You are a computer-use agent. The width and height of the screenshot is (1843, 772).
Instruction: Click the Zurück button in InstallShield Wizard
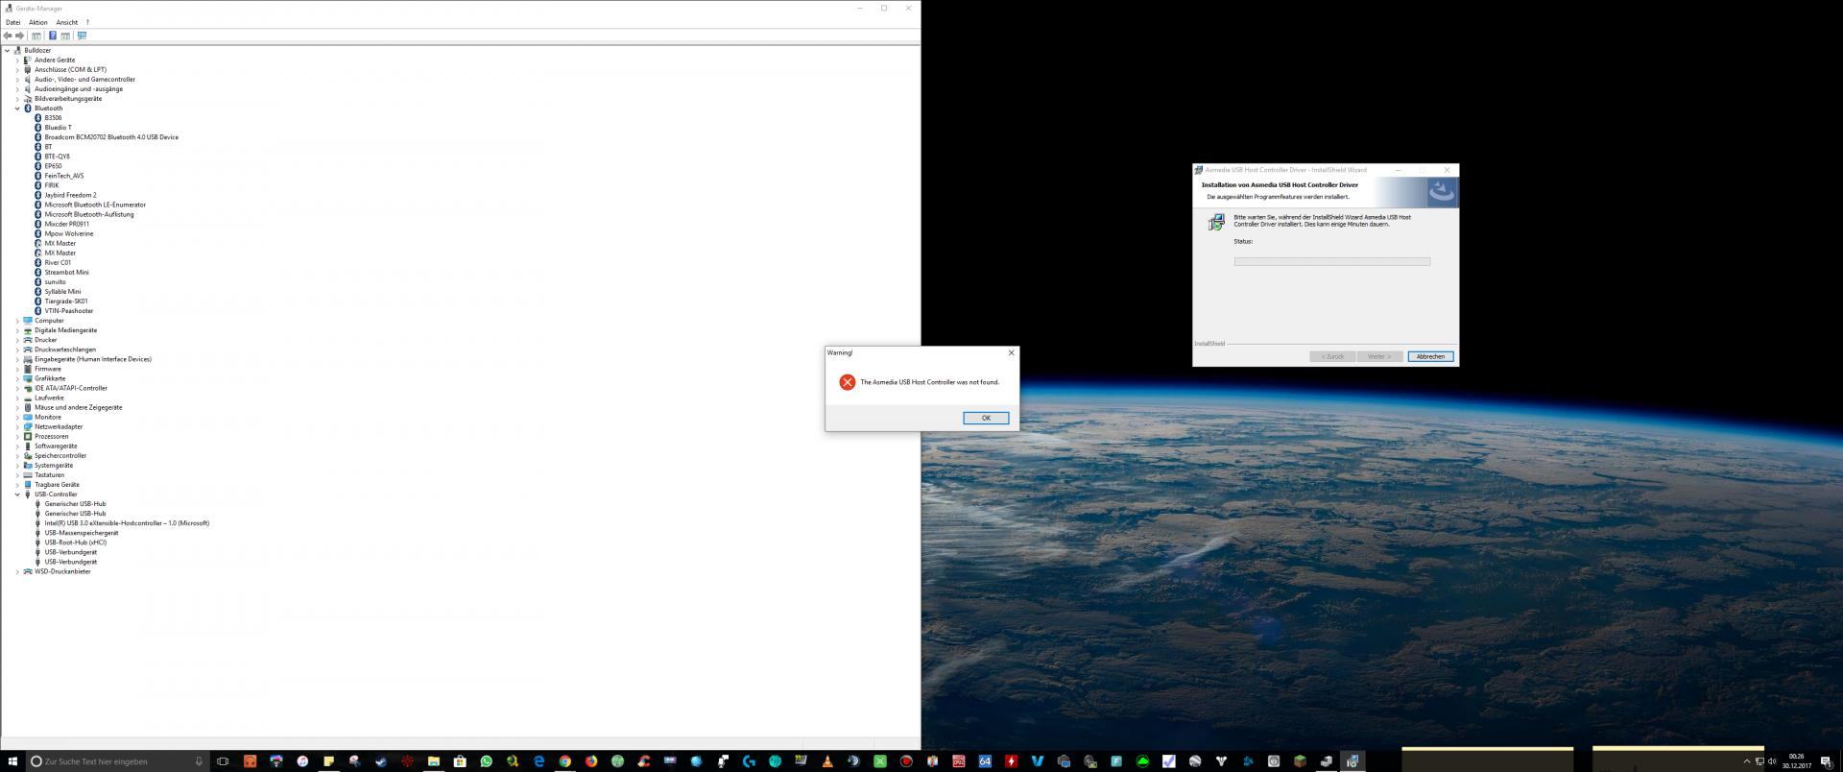(x=1332, y=356)
